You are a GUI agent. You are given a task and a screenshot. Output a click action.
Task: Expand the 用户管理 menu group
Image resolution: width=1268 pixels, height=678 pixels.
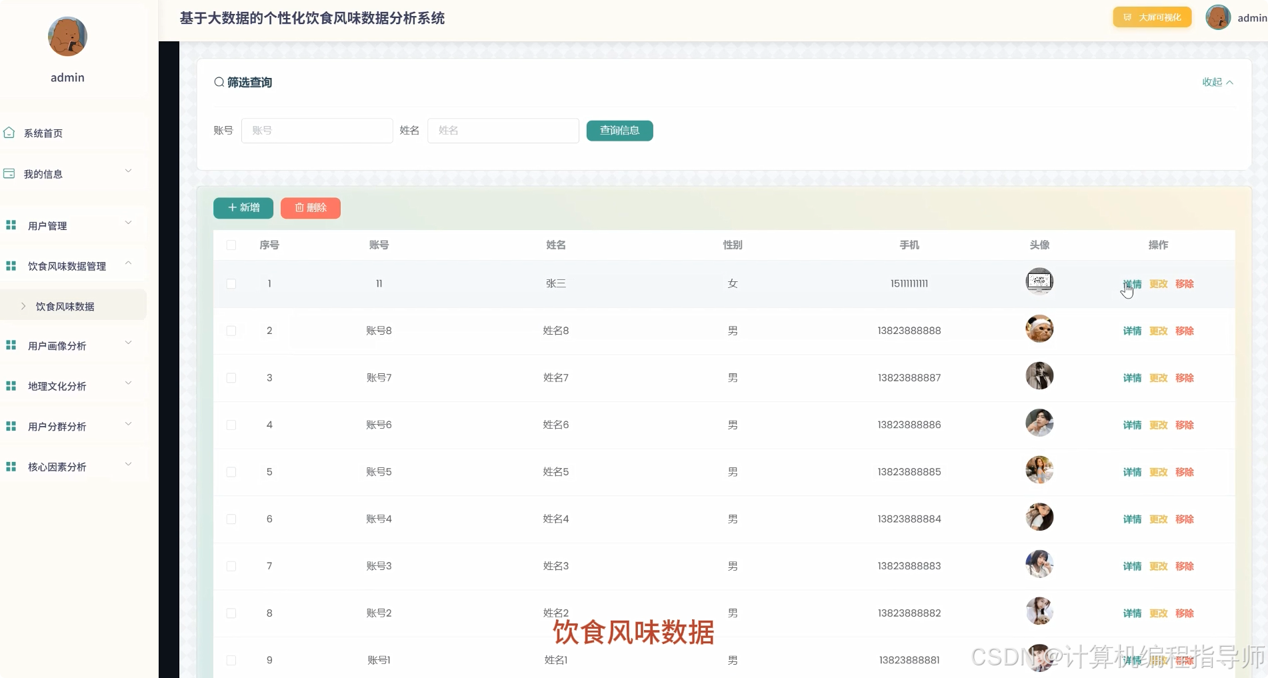[47, 225]
